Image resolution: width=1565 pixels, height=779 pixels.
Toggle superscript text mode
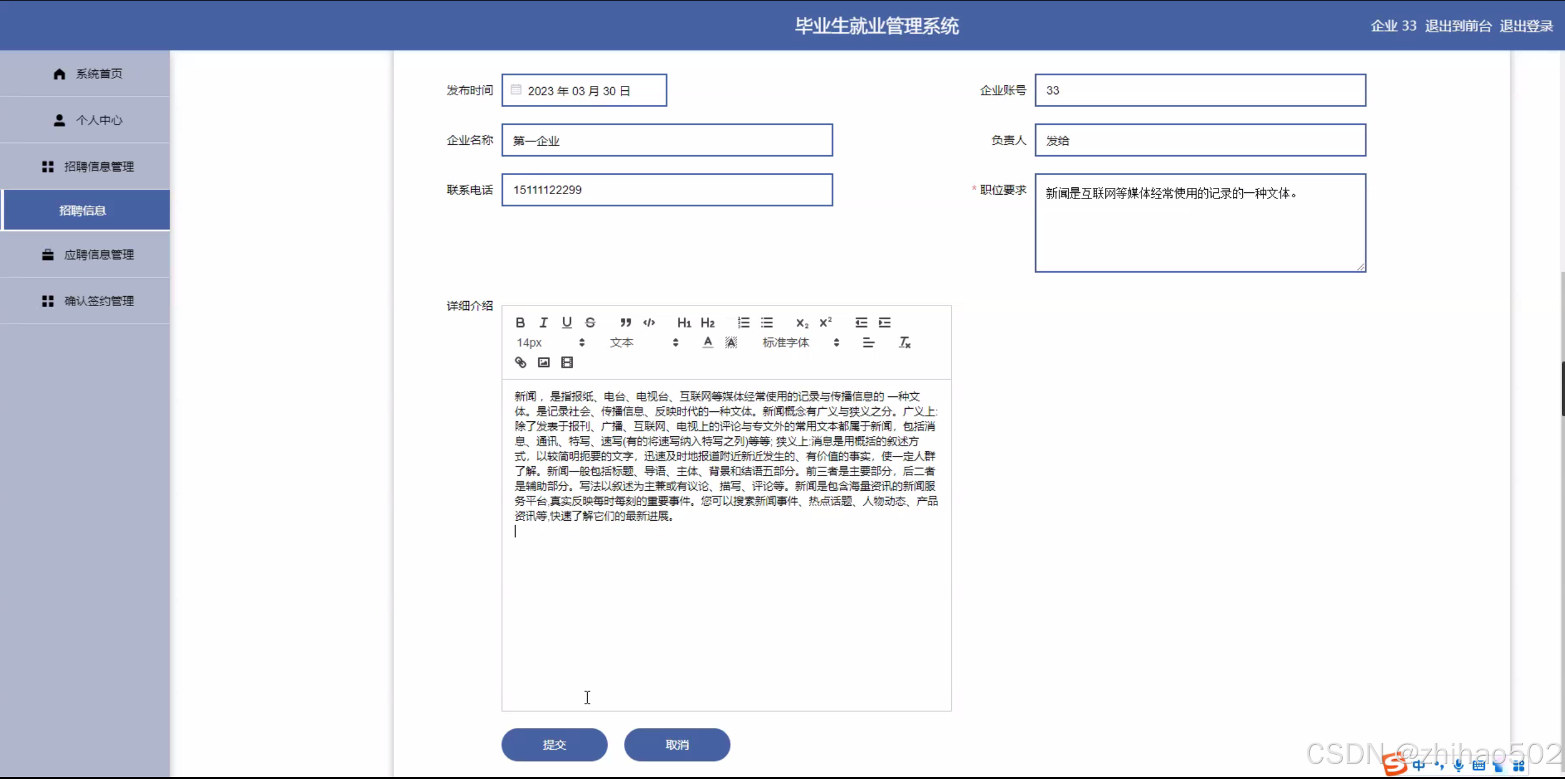825,322
